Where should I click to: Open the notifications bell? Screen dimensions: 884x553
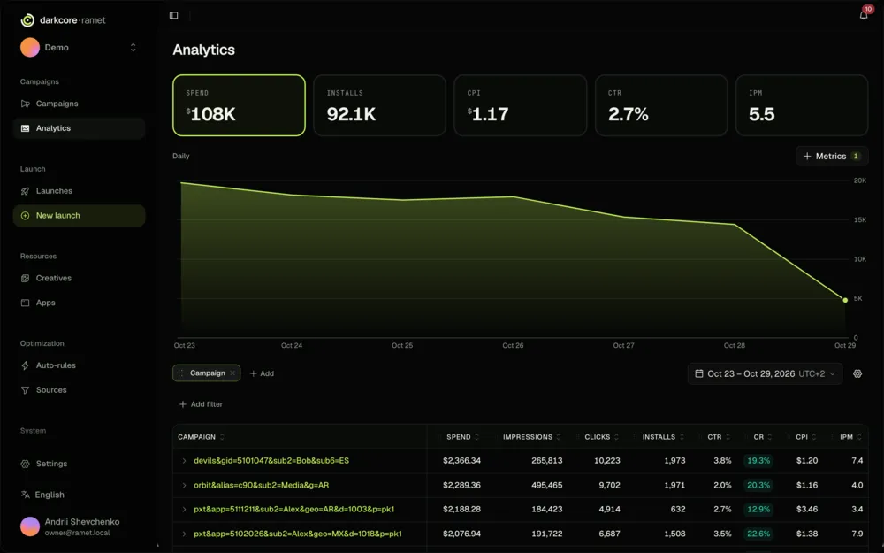click(863, 15)
